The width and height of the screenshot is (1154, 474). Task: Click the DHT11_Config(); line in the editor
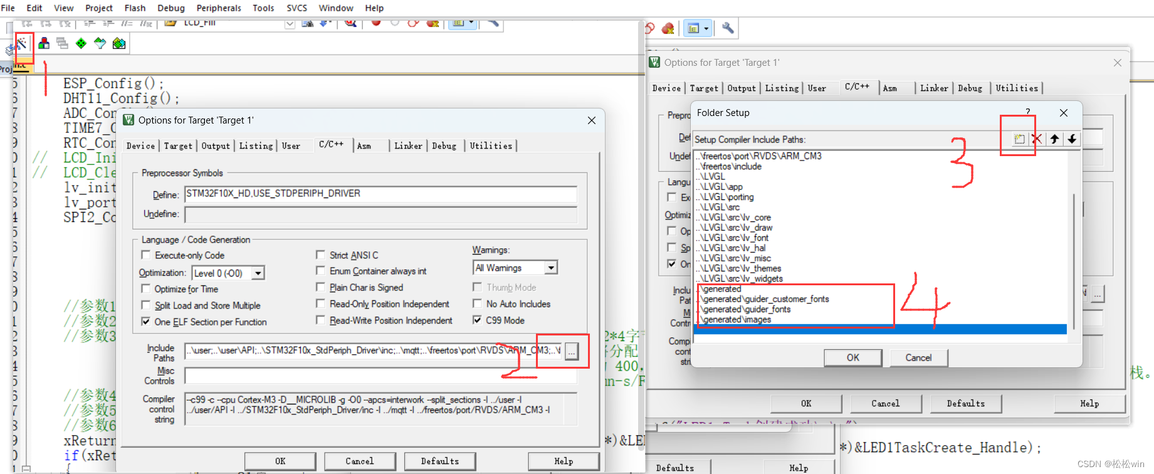coord(121,98)
